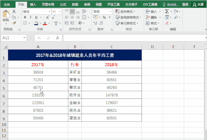Image resolution: width=207 pixels, height=140 pixels.
Task: Expand the 删除 cells dropdown arrow
Action: pos(160,17)
